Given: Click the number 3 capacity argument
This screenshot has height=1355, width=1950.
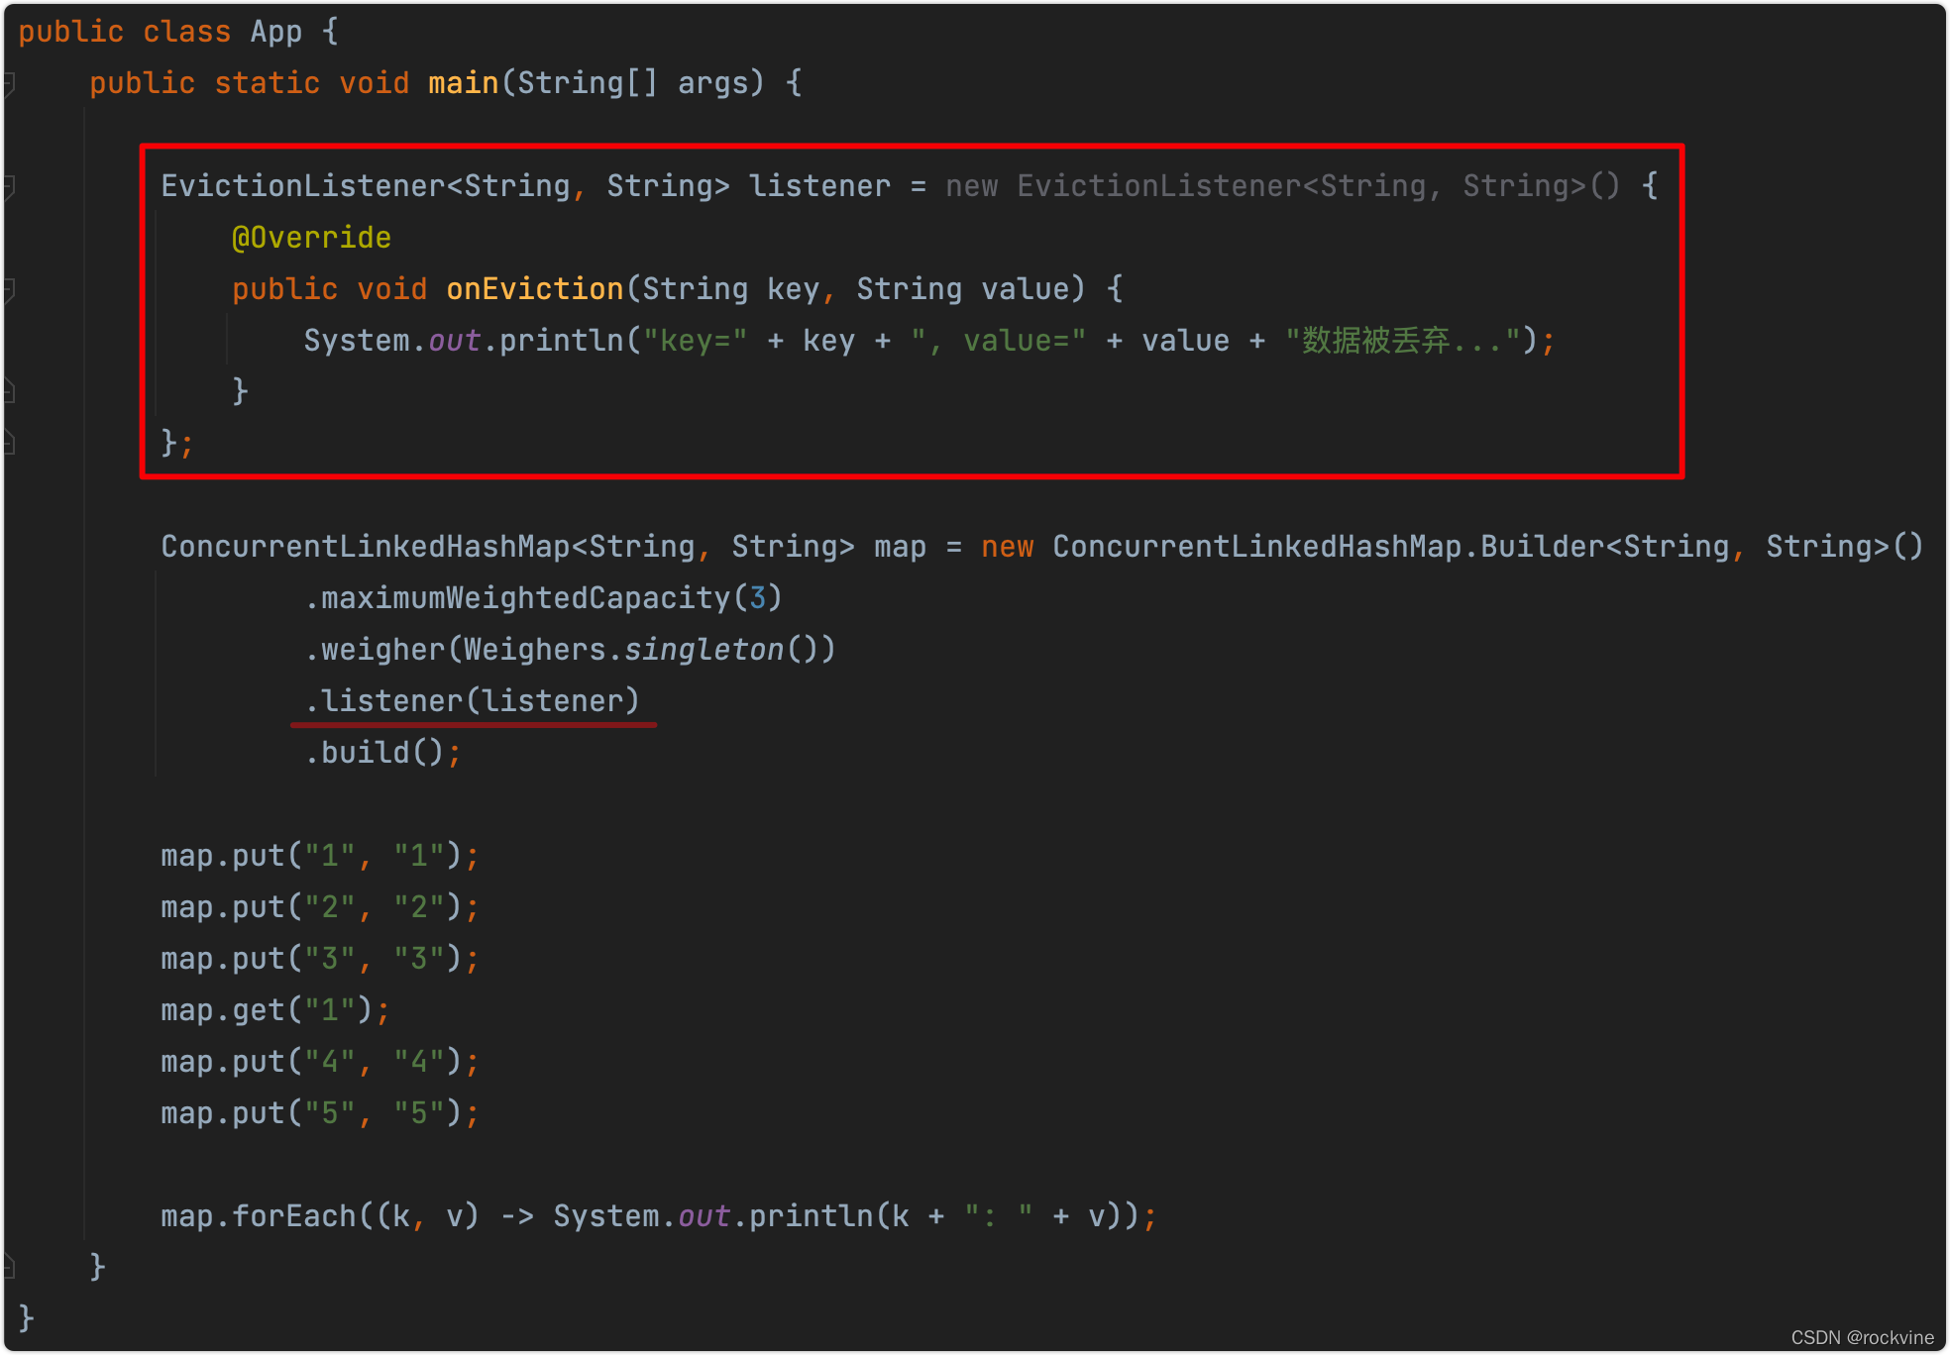Looking at the screenshot, I should pos(757,598).
